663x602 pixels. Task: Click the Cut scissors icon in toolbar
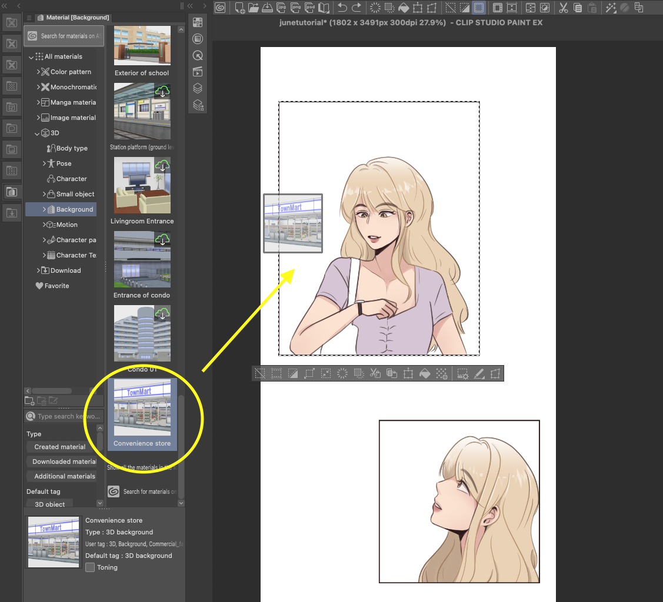[x=563, y=8]
